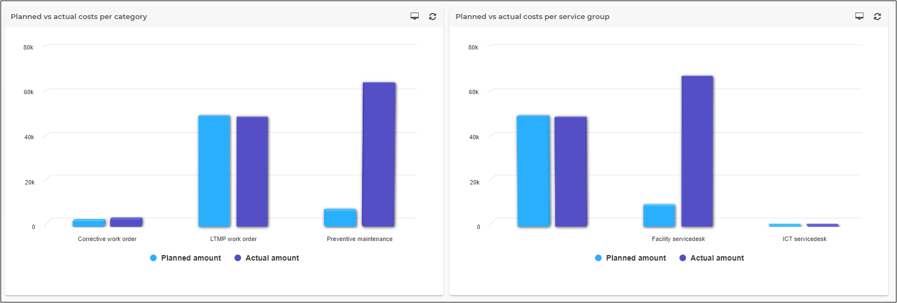Click the 'Corrective work order' axis label
Screen dimensions: 897x303
coord(107,239)
